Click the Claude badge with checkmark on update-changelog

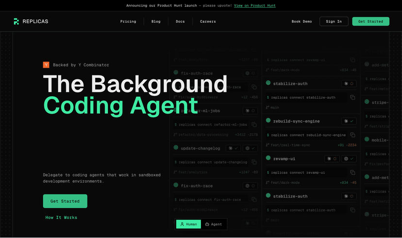pos(233,148)
